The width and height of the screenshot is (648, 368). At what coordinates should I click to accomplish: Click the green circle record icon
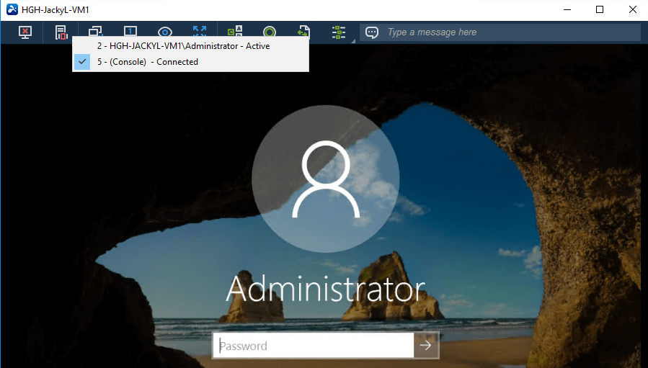tap(270, 32)
